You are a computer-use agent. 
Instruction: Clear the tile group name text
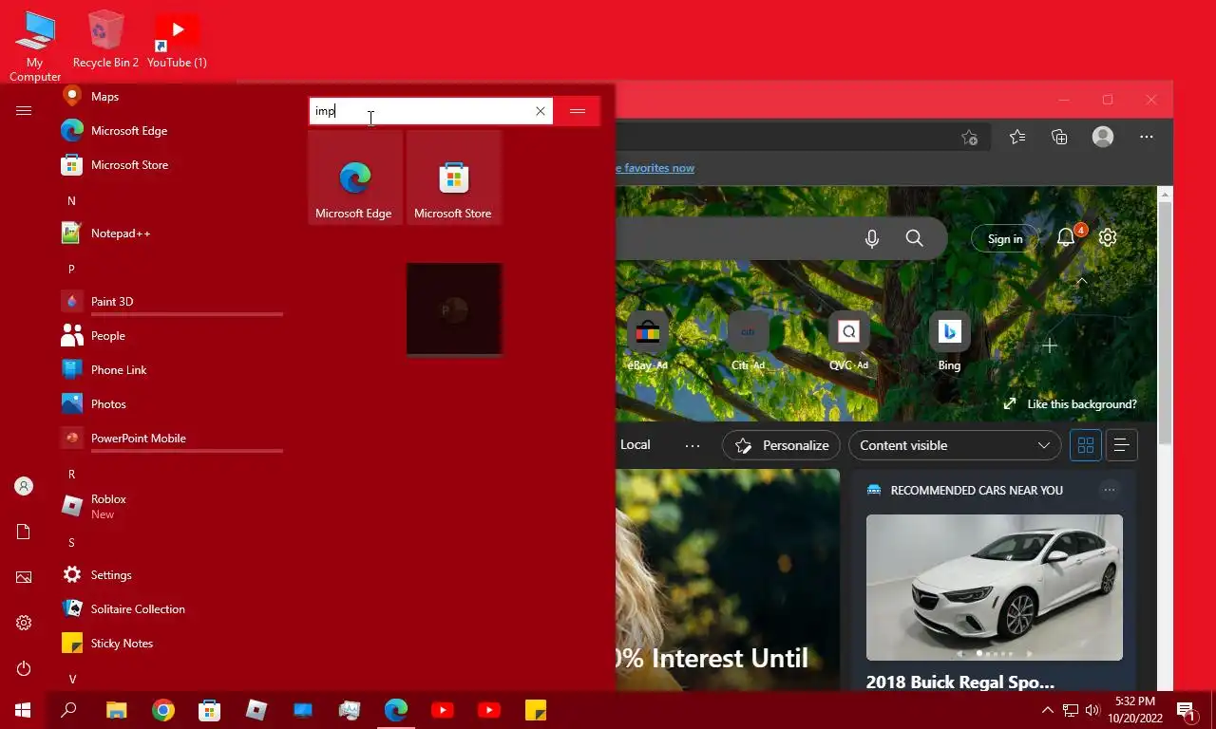[541, 111]
